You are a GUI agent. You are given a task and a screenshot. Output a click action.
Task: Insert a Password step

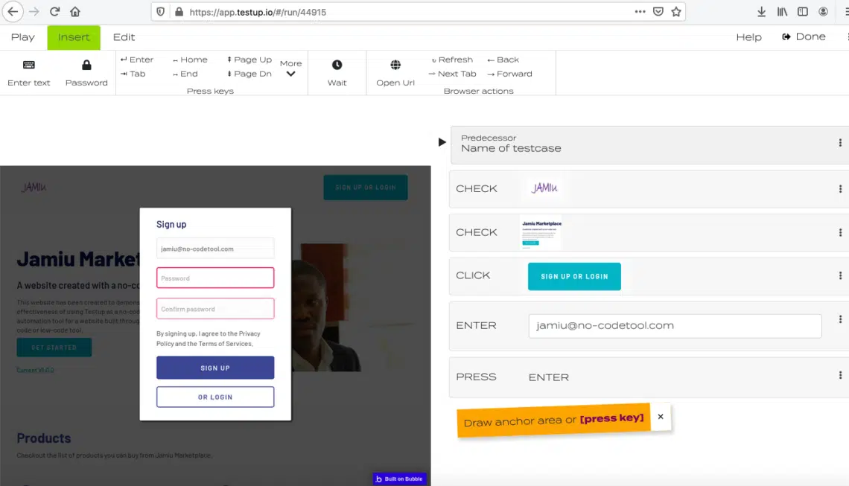pos(86,73)
